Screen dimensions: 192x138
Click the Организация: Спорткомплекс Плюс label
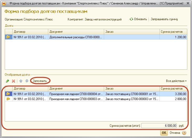[29, 19]
